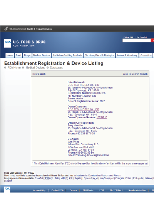The image size is (154, 218).
Task: Open the Radiation-Emitting Products tab
Action: coord(68,55)
